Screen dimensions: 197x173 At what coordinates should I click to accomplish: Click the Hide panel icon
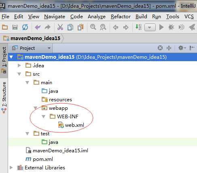click(192, 48)
